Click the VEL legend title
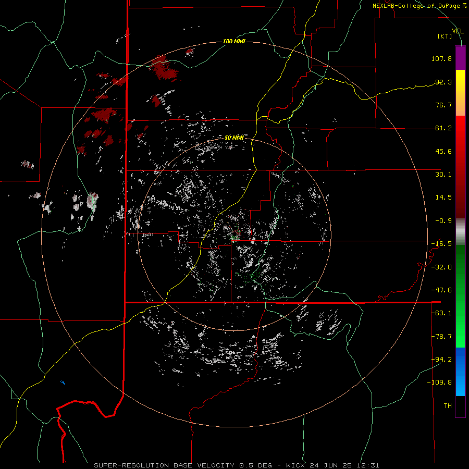Viewport: 469px width, 469px height. click(x=458, y=31)
